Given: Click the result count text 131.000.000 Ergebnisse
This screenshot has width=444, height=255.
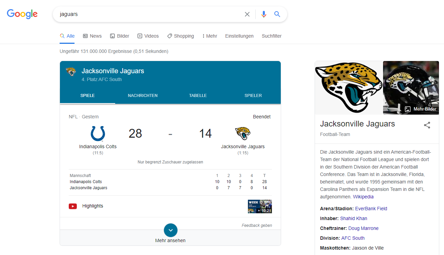Looking at the screenshot, I should click(x=114, y=51).
